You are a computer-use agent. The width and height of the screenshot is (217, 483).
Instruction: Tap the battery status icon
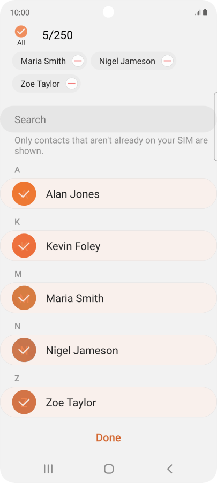point(205,12)
